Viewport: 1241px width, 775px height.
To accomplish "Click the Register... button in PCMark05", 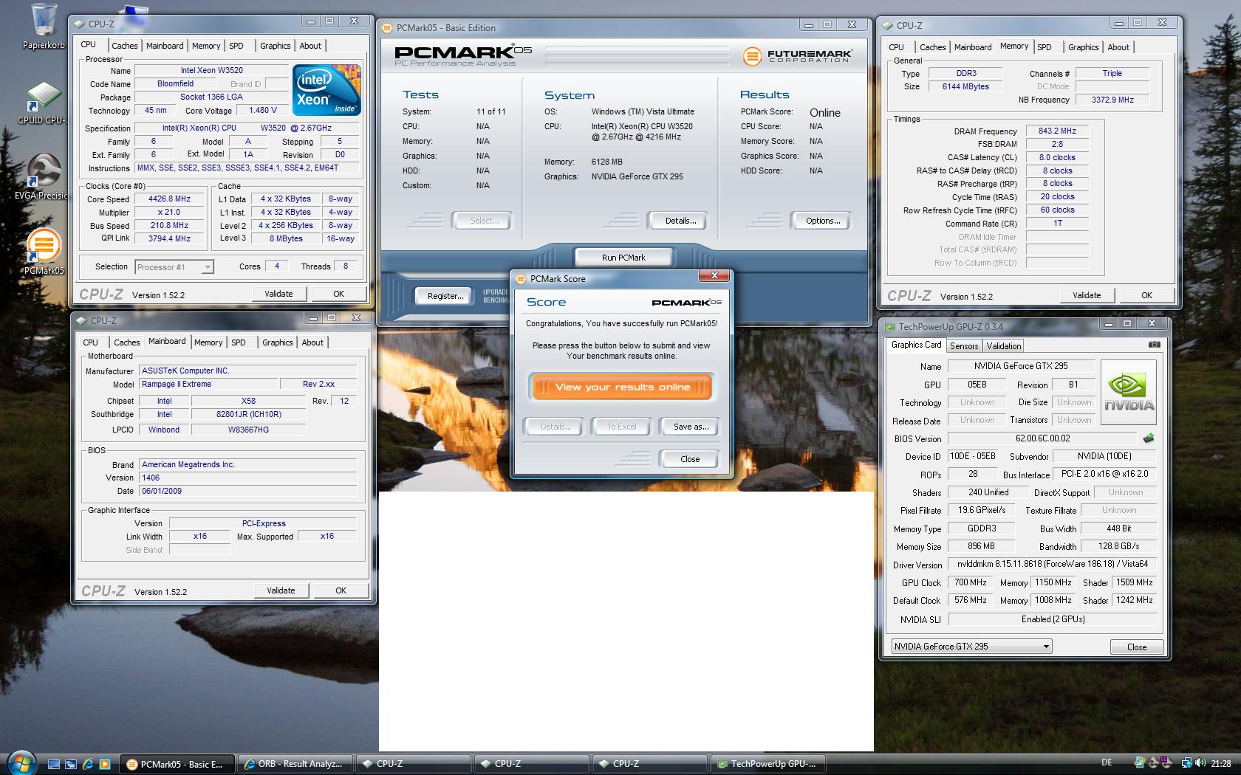I will tap(445, 296).
